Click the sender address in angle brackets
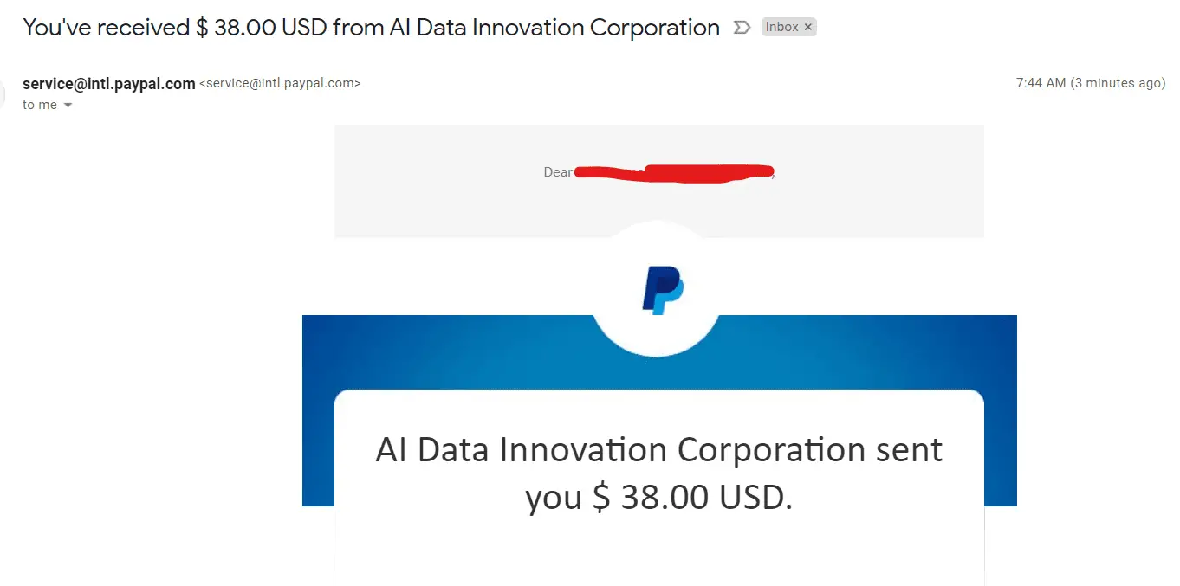This screenshot has width=1180, height=586. pyautogui.click(x=280, y=84)
